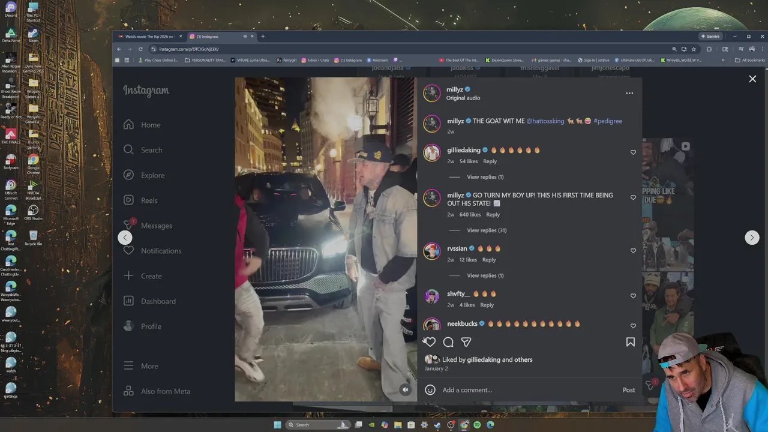
Task: Open a new browser tab
Action: [x=263, y=37]
